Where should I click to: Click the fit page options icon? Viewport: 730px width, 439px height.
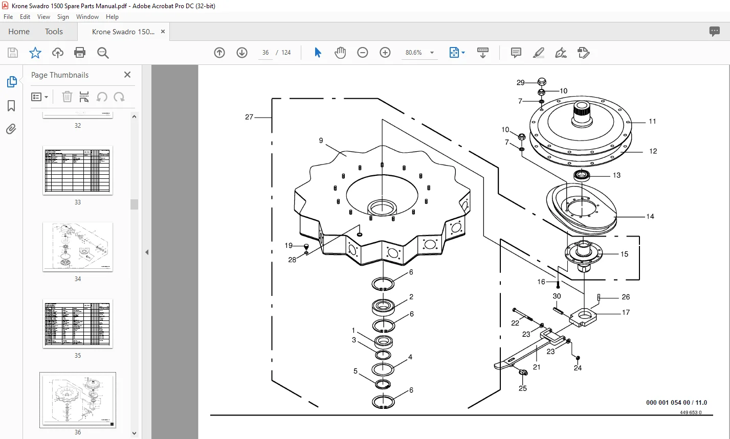[454, 53]
